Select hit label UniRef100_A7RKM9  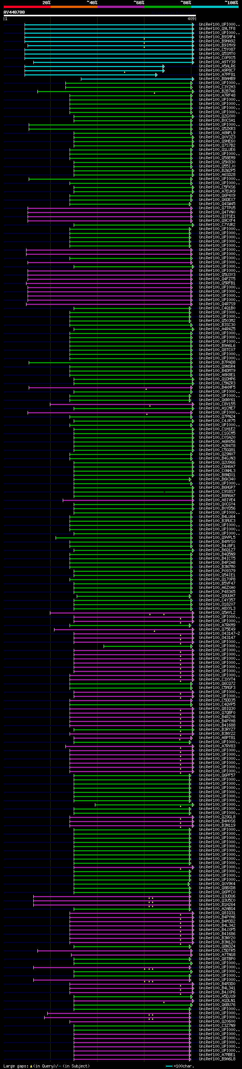point(217,625)
